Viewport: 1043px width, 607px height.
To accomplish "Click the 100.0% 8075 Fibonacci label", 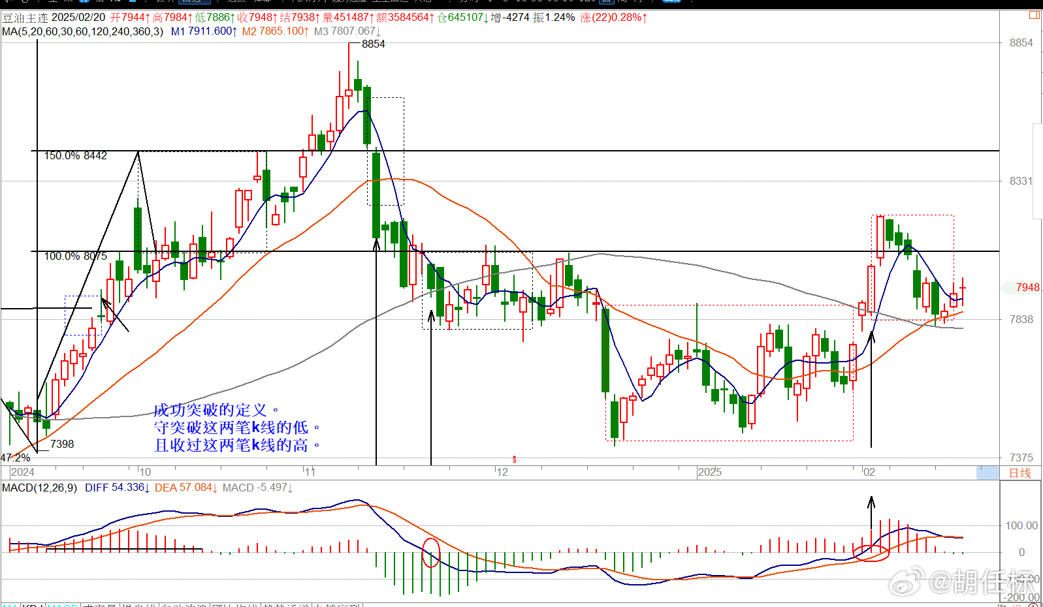I will tap(75, 257).
